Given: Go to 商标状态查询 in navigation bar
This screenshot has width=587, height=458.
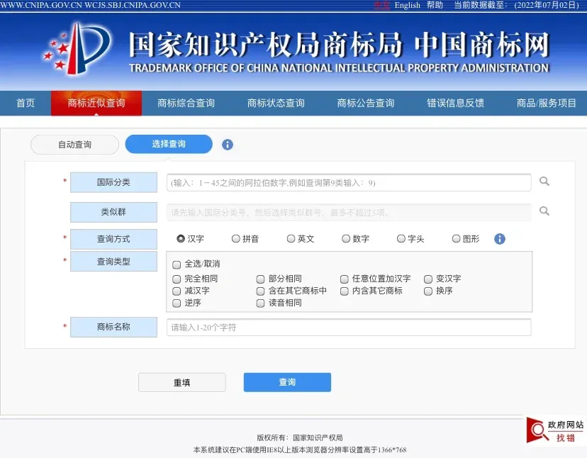Looking at the screenshot, I should point(276,104).
